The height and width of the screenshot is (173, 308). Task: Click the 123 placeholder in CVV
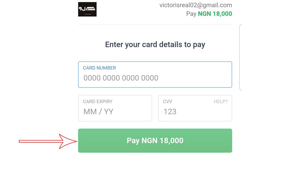pyautogui.click(x=170, y=112)
